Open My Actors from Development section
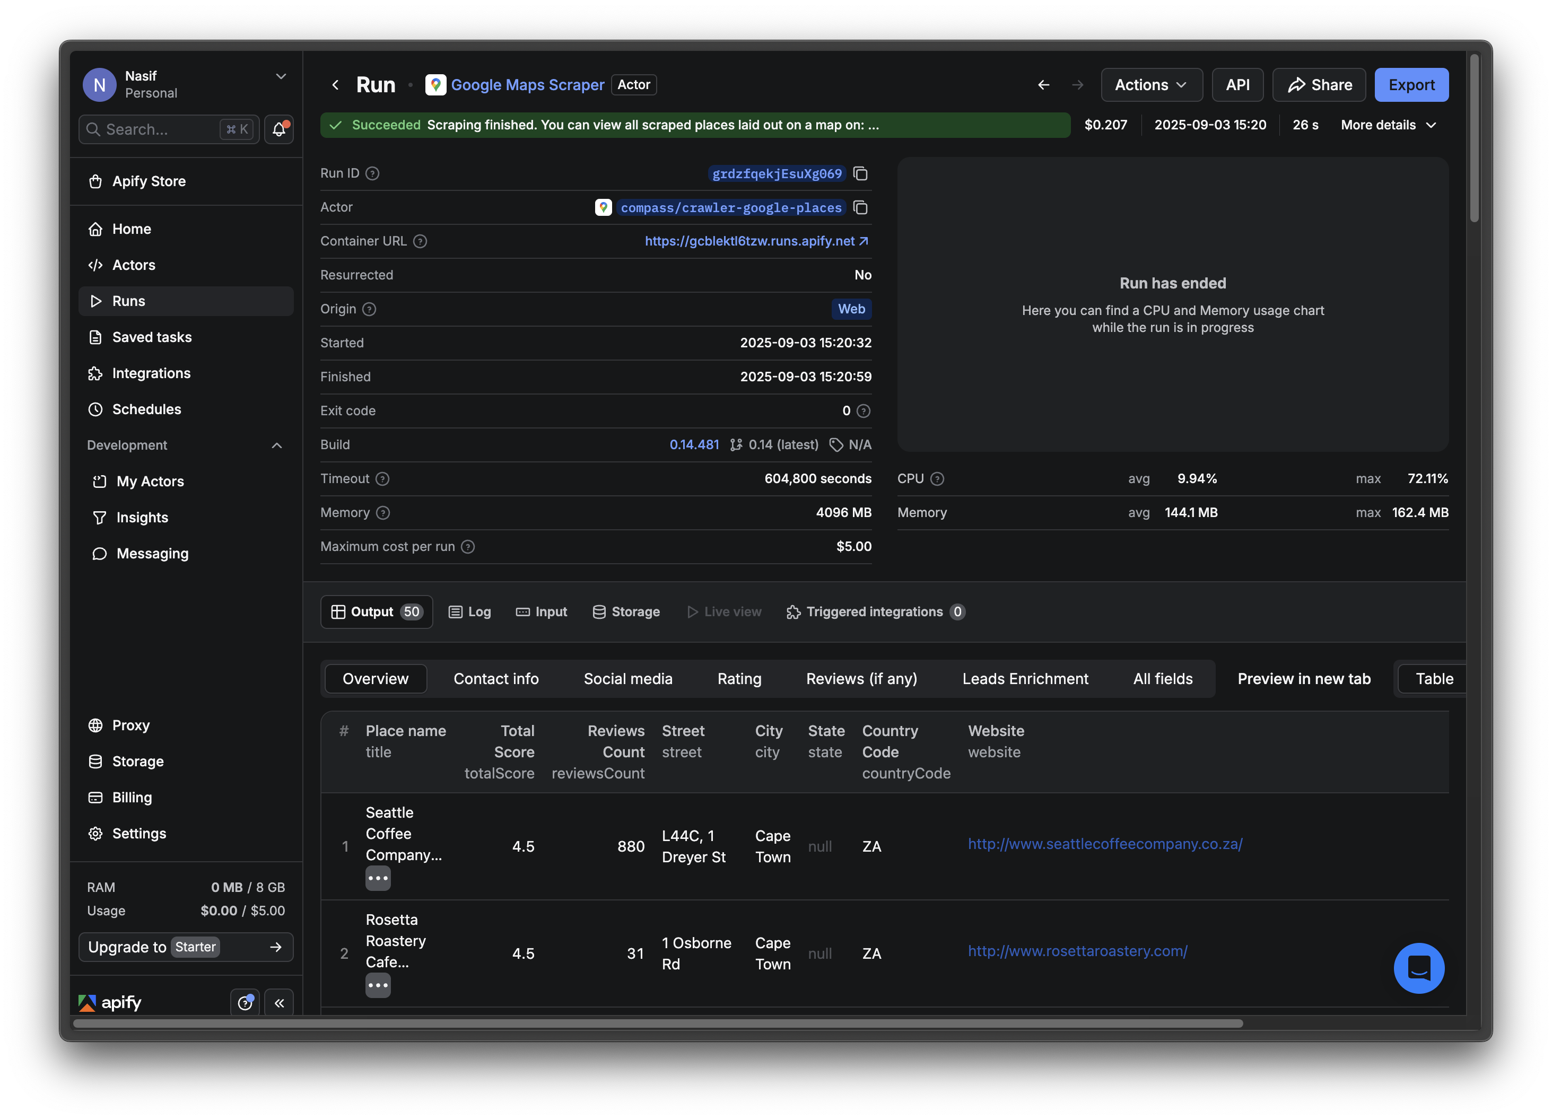 [149, 481]
